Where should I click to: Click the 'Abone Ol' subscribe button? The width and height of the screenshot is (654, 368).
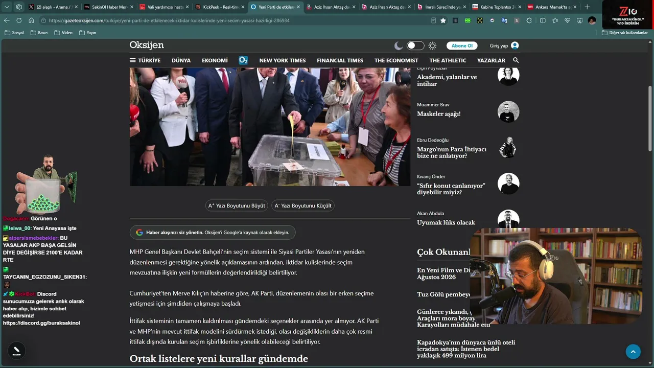[x=462, y=45]
